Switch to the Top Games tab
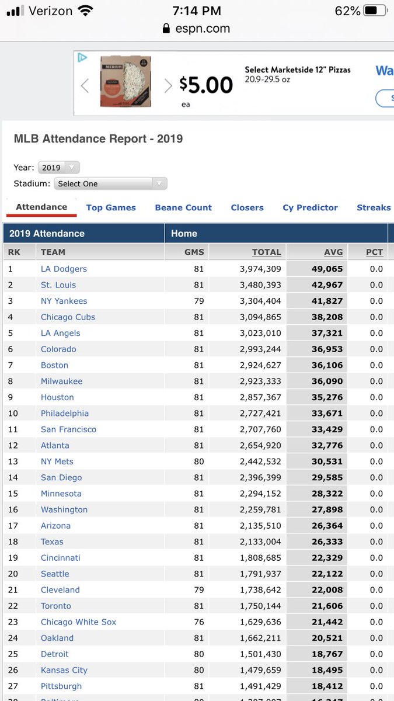The image size is (394, 701). tap(111, 207)
